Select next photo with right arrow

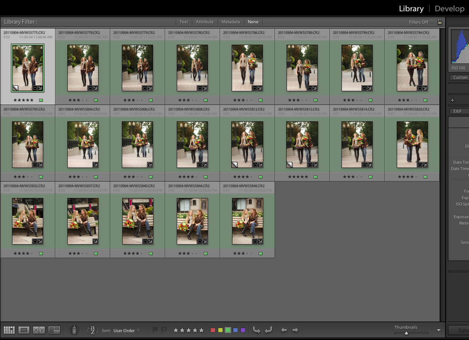pyautogui.click(x=295, y=330)
